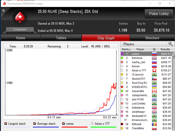The width and height of the screenshot is (175, 131).
Task: Click the Level 45 (40K / 80K) text
Action: pos(95,46)
